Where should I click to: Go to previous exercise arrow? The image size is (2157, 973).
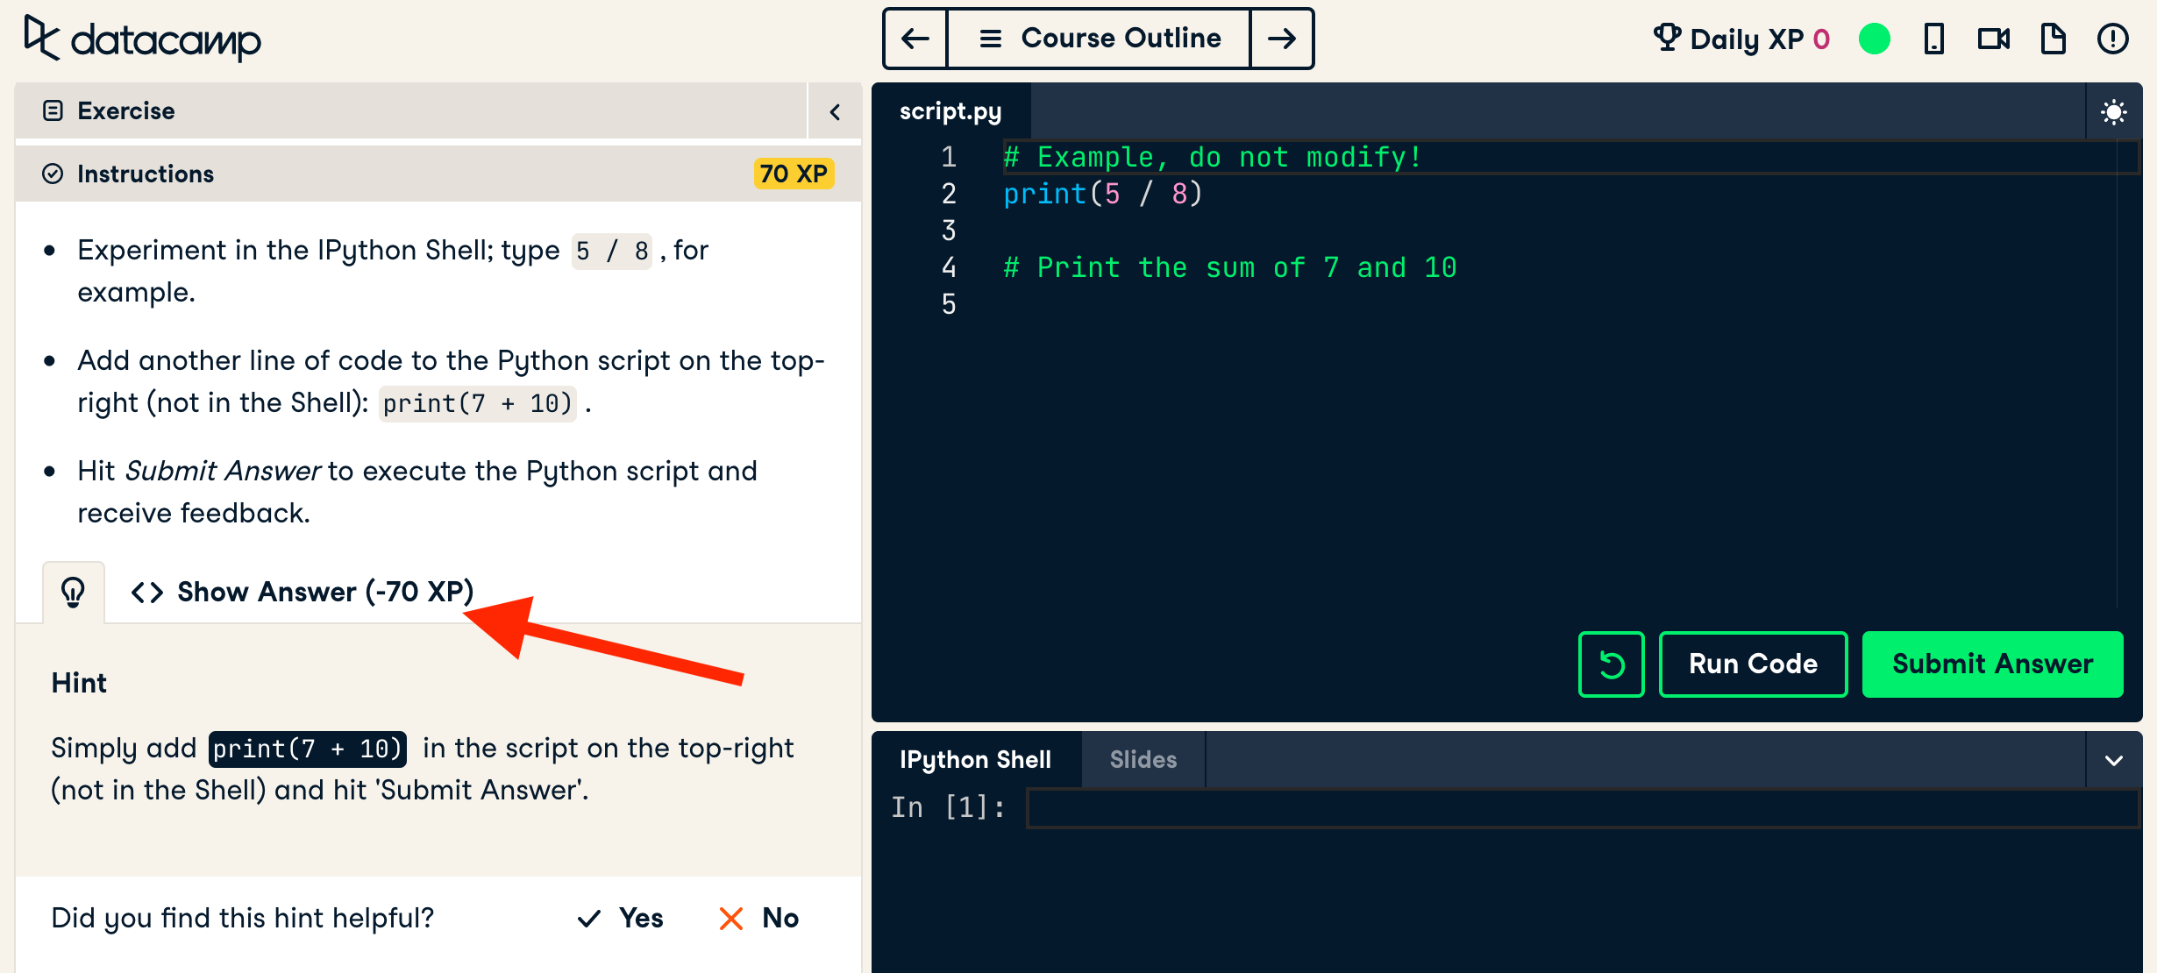point(915,39)
